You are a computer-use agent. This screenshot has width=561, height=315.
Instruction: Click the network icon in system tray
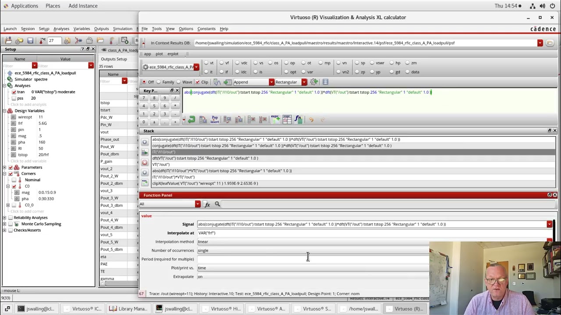tap(533, 6)
